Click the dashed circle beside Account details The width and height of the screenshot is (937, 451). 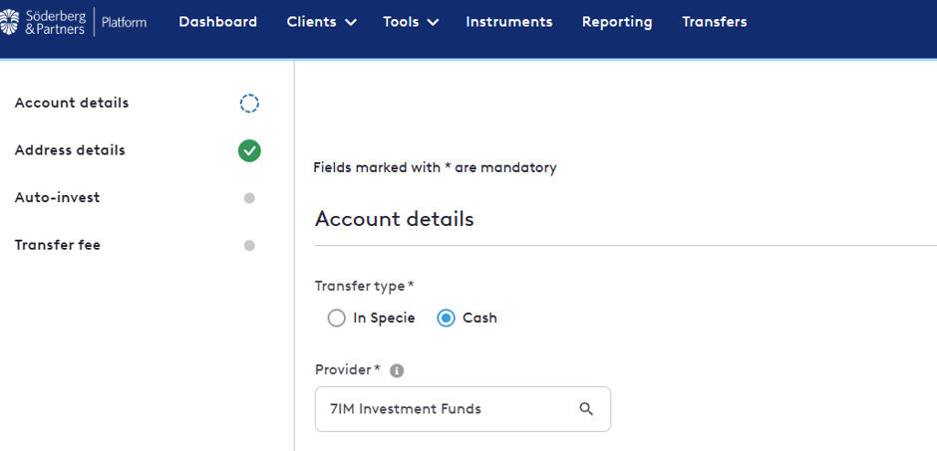coord(249,104)
